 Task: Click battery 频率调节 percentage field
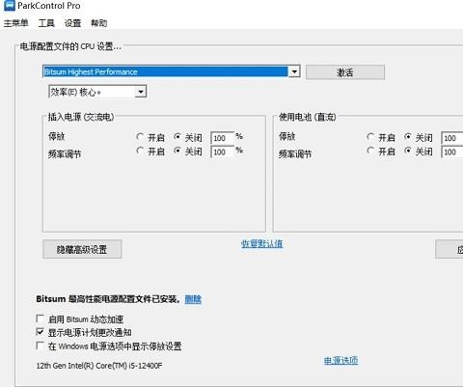coord(452,152)
